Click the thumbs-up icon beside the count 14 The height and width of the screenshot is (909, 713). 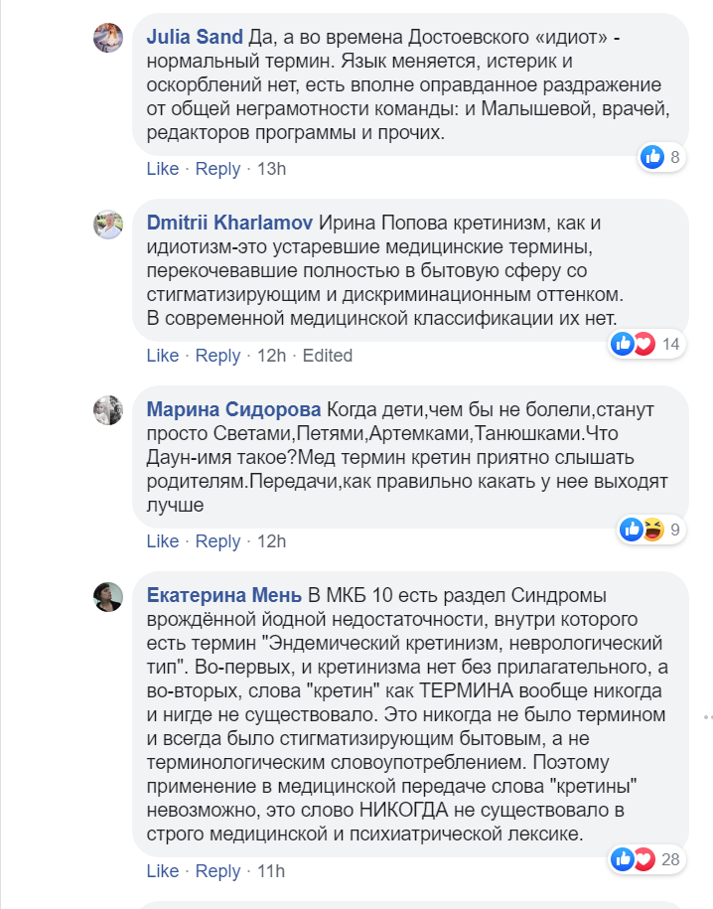point(622,343)
